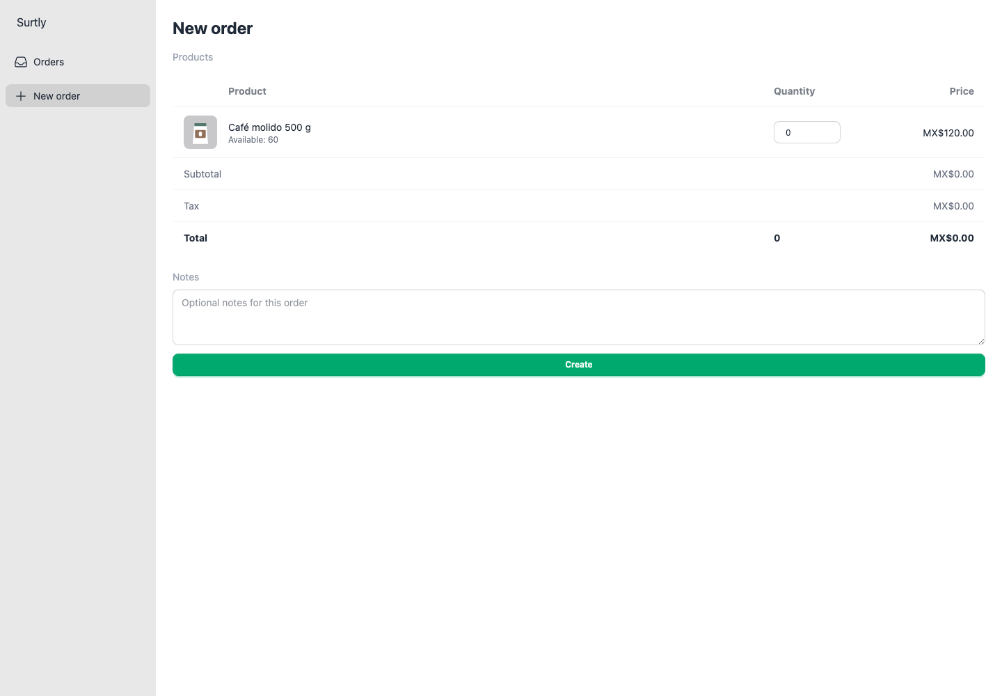Screen dimensions: 1002x696
Task: Click the plus icon beside New order
Action: [x=21, y=96]
